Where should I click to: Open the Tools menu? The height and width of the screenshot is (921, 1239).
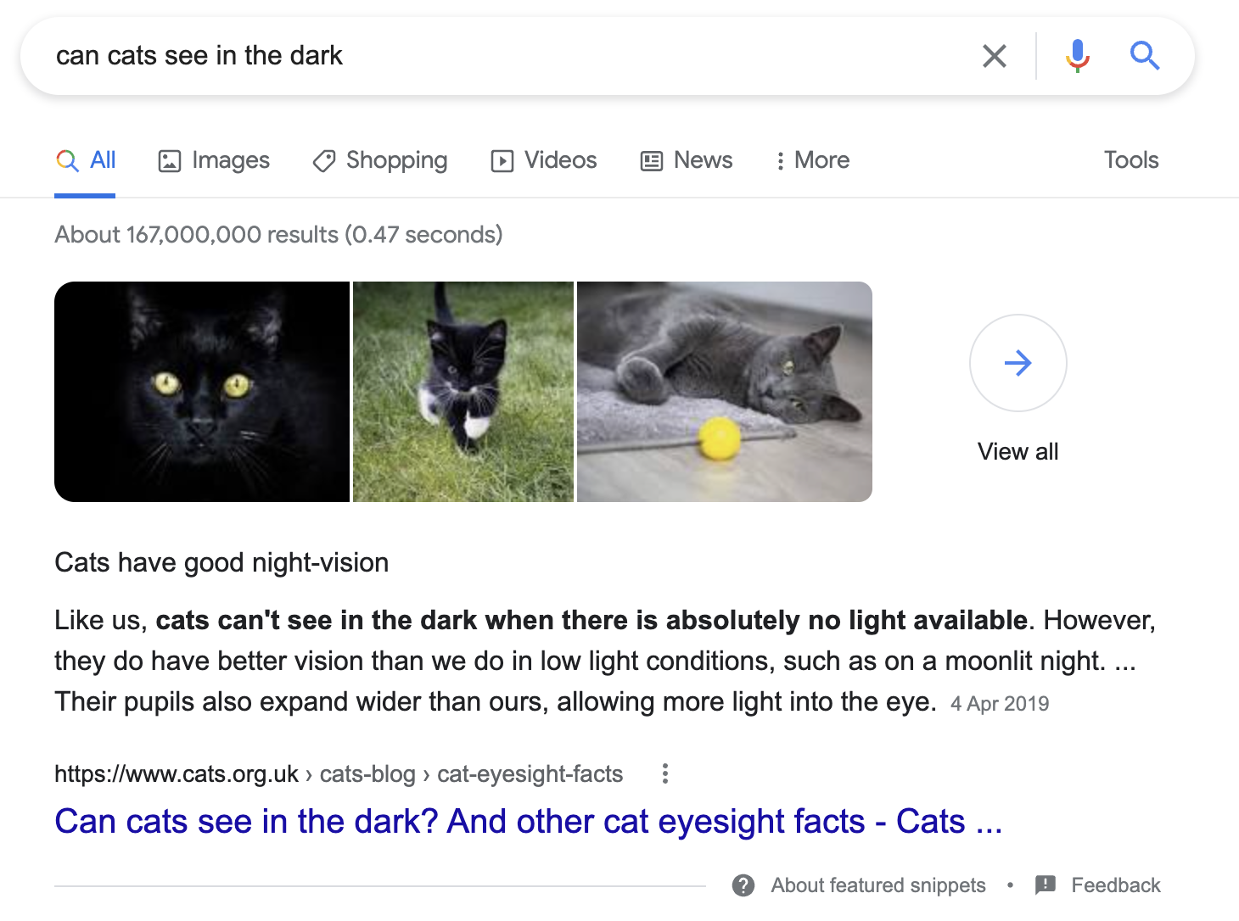[x=1130, y=159]
